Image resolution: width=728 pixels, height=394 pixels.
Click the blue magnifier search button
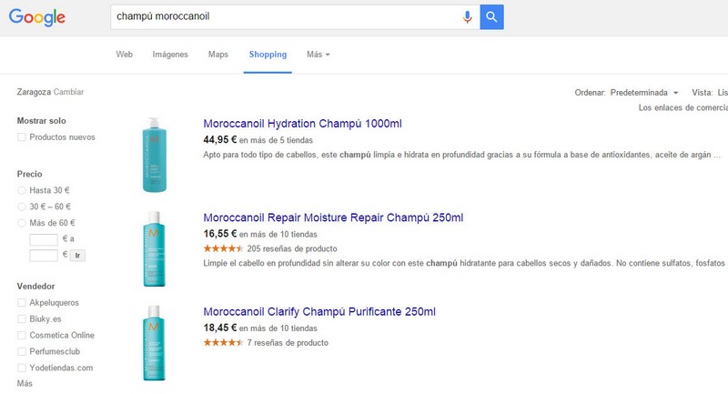pos(491,16)
